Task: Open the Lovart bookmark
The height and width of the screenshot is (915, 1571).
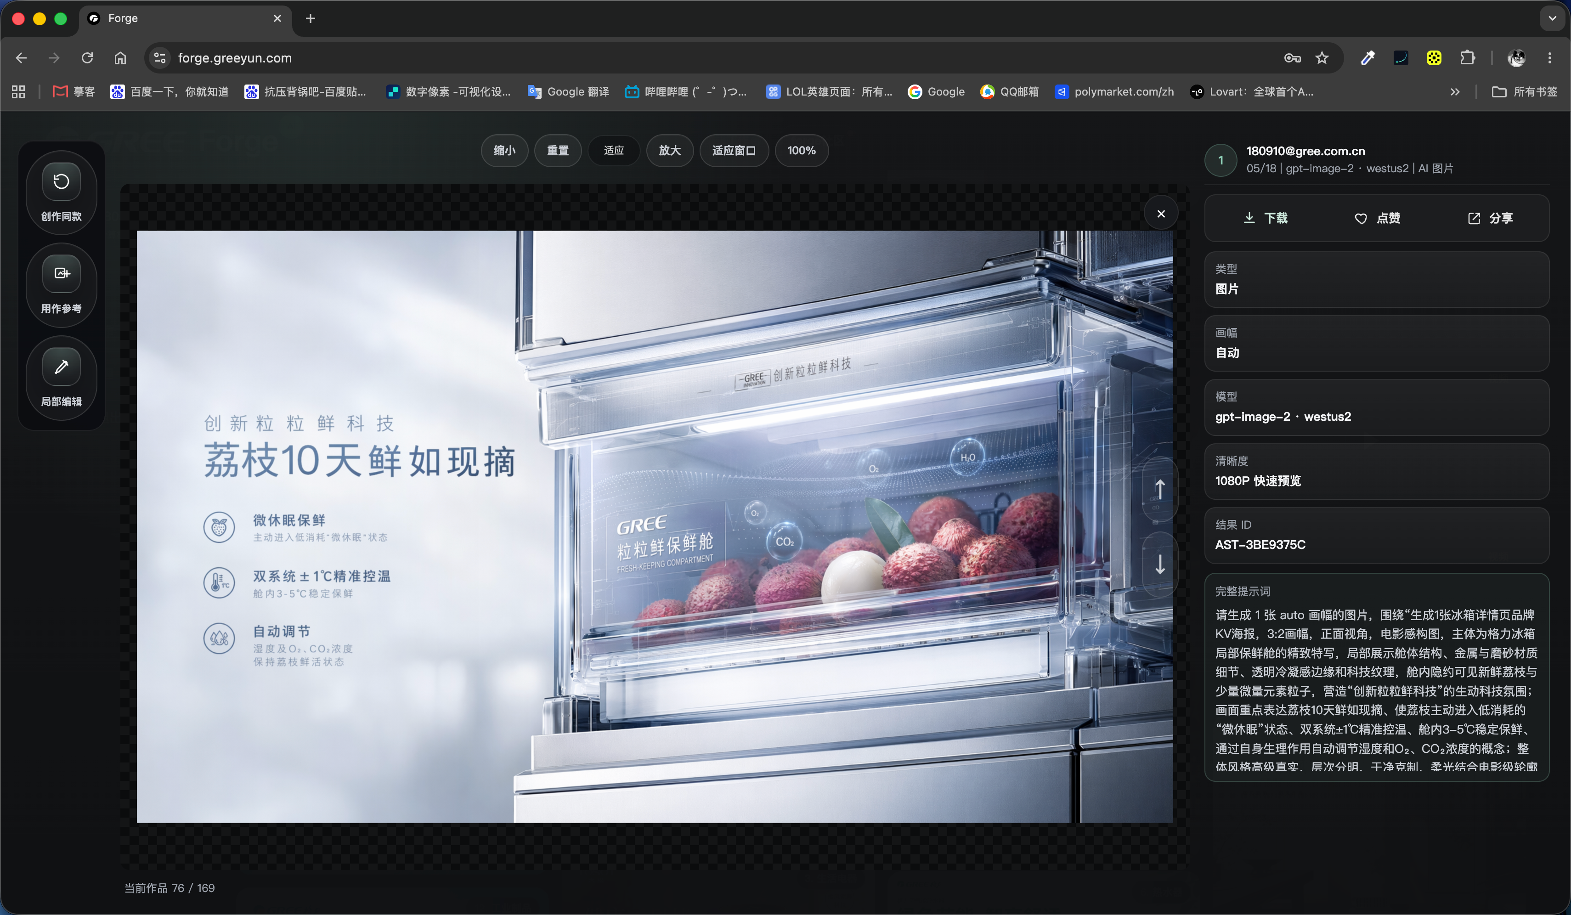Action: pyautogui.click(x=1252, y=91)
